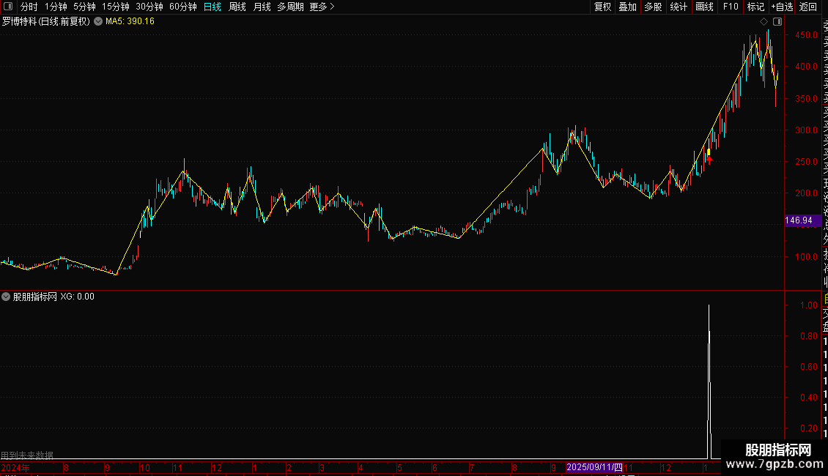This screenshot has width=828, height=476.
Task: Open the F10 company info
Action: (x=731, y=7)
